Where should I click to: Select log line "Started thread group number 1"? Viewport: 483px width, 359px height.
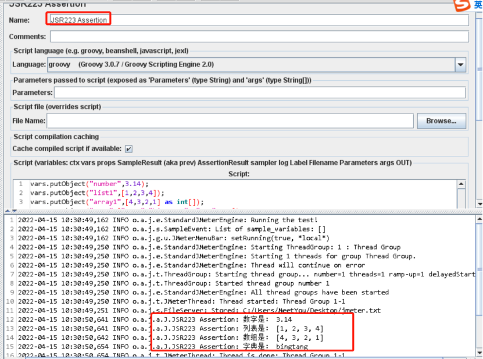173,283
